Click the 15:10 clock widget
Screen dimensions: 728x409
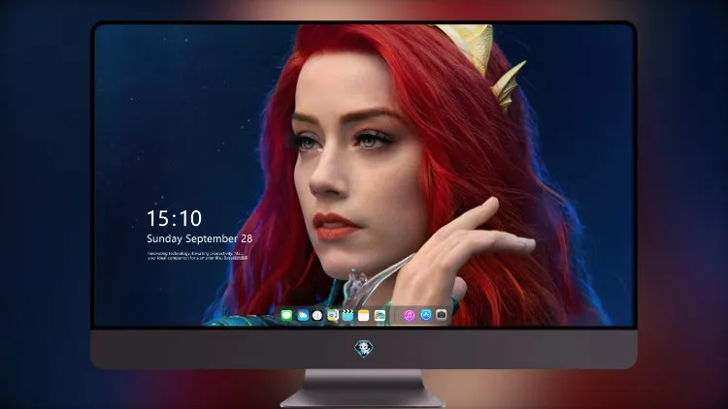point(174,218)
